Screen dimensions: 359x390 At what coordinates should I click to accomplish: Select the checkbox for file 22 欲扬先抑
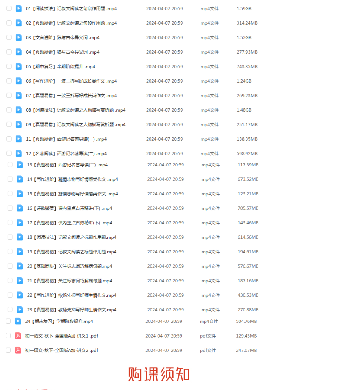click(10, 295)
